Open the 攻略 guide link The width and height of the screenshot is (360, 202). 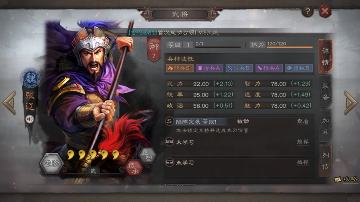coord(346,179)
